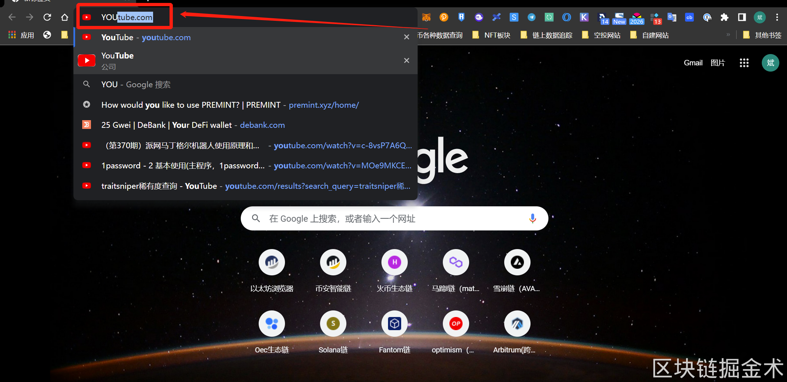Open the PREMINT premint.xyz/home suggestion
Image resolution: width=787 pixels, height=382 pixels.
click(246, 105)
